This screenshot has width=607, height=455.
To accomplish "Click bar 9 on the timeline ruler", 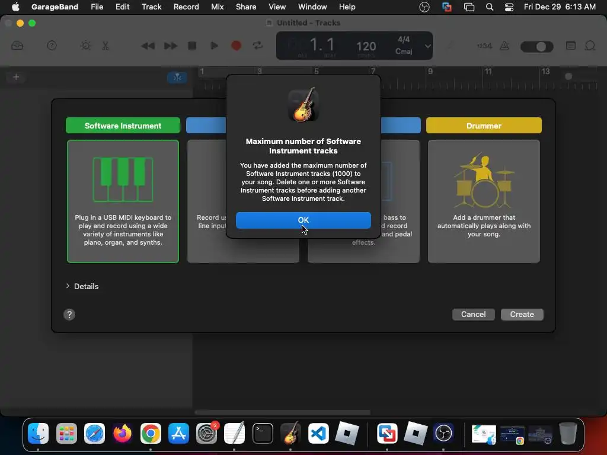I will [430, 71].
